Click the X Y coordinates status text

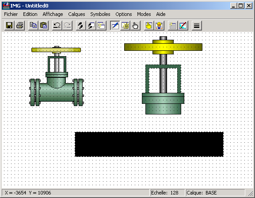(28, 193)
